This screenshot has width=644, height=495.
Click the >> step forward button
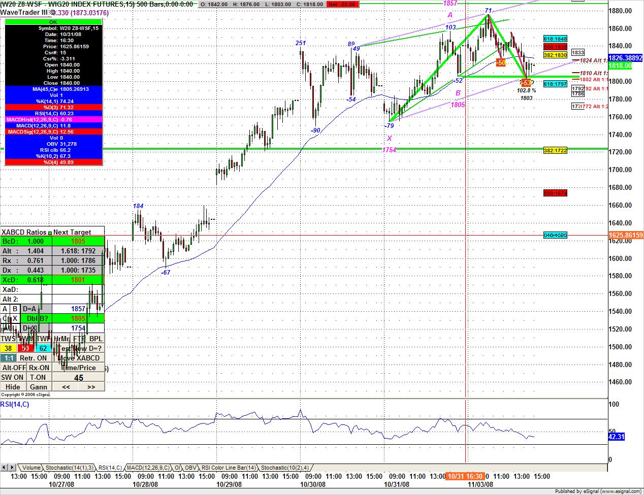click(x=91, y=387)
